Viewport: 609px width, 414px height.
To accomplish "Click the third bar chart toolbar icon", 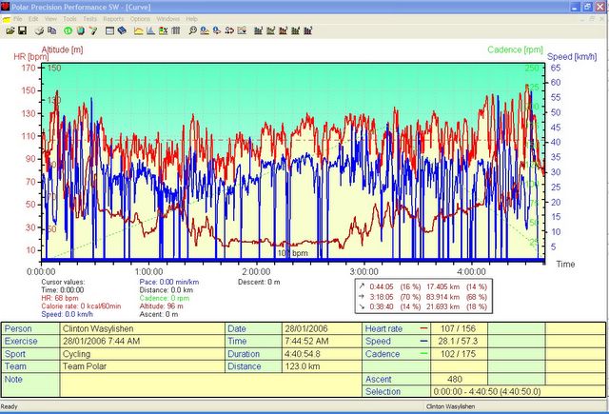I will (284, 30).
